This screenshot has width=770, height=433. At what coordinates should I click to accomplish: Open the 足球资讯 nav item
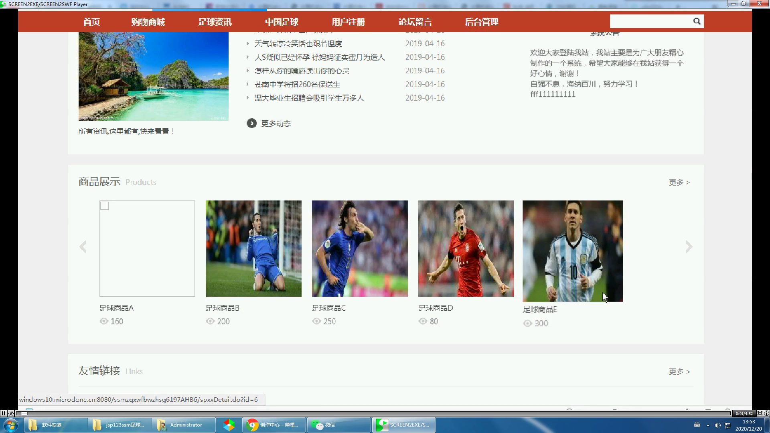pos(215,22)
